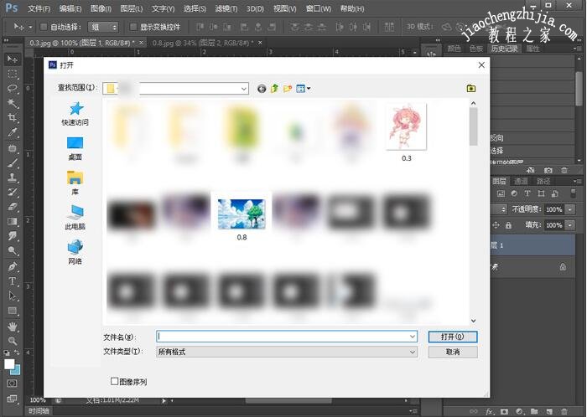Open the file type format dropdown
Image resolution: width=587 pixels, height=417 pixels.
(412, 353)
